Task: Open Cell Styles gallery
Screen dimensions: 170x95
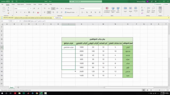Action: pos(118,10)
